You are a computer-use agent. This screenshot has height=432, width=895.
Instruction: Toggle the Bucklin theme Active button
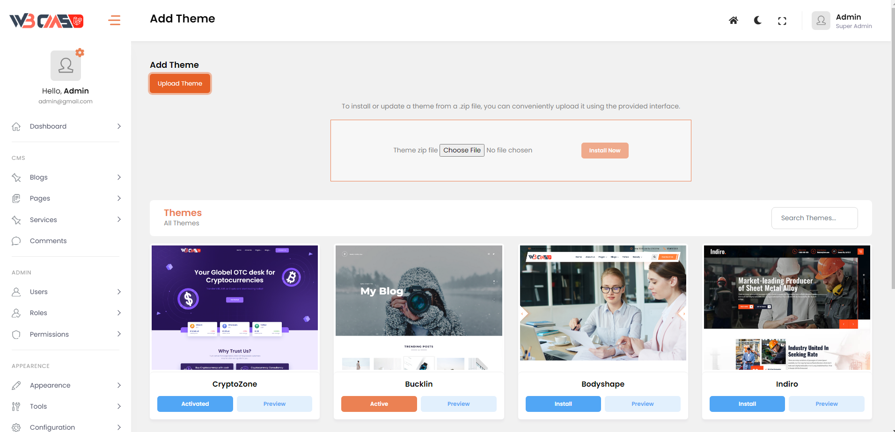[379, 404]
